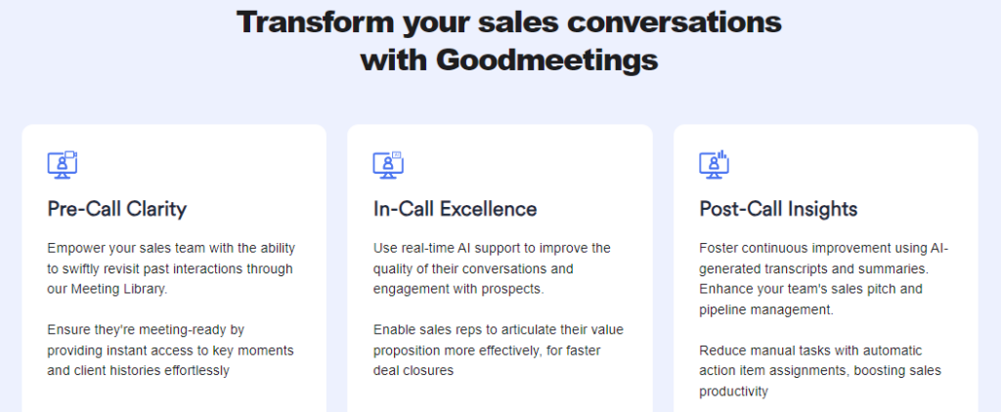Screen dimensions: 1001x412
Task: Click the 'Transform your sales conversations' title line
Action: coord(508,21)
